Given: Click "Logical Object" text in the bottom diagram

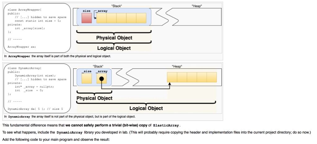Looking at the screenshot, I should [x=146, y=108].
